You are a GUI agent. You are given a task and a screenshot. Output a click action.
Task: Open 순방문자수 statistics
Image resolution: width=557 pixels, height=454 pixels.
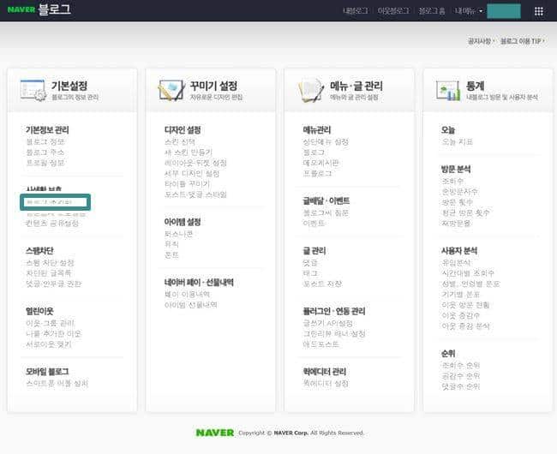tap(459, 192)
